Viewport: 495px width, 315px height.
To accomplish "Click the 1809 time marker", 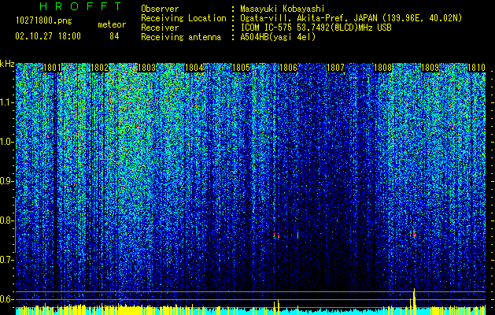I will [x=430, y=68].
